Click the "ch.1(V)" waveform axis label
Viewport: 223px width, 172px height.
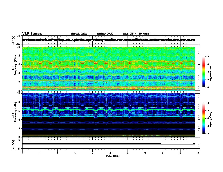pyautogui.click(x=14, y=40)
